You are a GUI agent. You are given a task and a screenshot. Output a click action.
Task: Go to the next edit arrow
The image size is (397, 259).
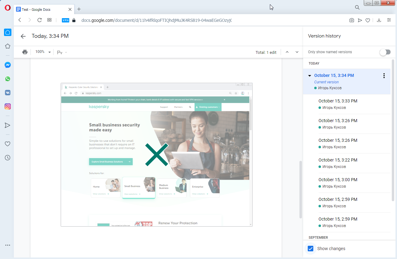(297, 52)
